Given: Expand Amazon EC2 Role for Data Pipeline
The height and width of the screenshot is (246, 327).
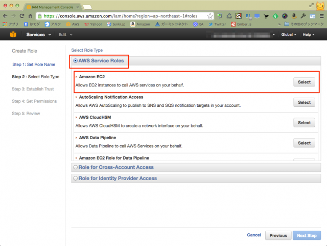Looking at the screenshot, I should [x=76, y=158].
